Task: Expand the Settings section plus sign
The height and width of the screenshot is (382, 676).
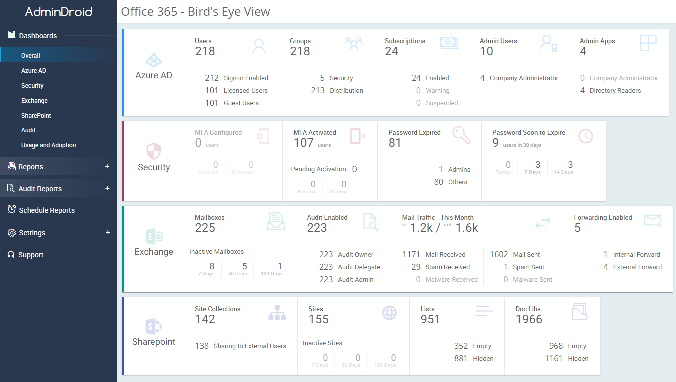Action: coord(107,233)
